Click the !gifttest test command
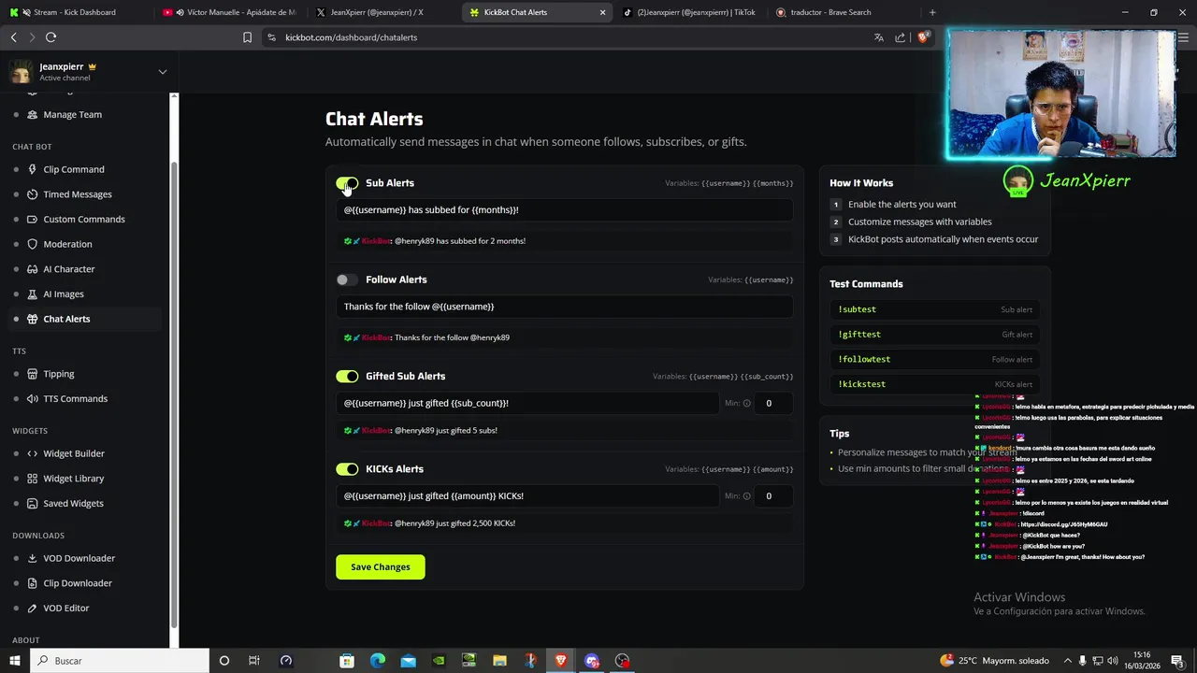Screen dimensions: 1197x673 935,335
